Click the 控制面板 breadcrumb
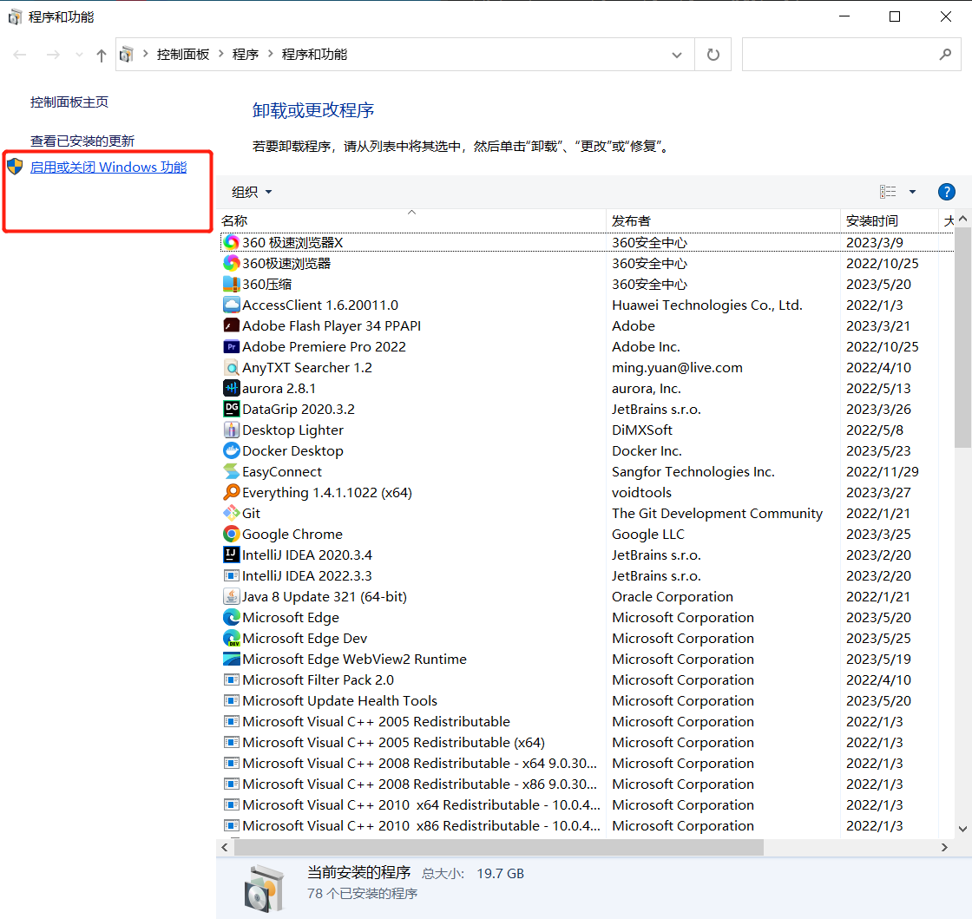The width and height of the screenshot is (972, 919). (183, 55)
